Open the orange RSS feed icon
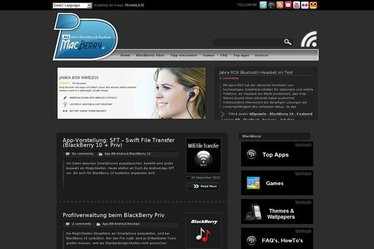Viewport: 374px width, 249px height. pos(280,5)
